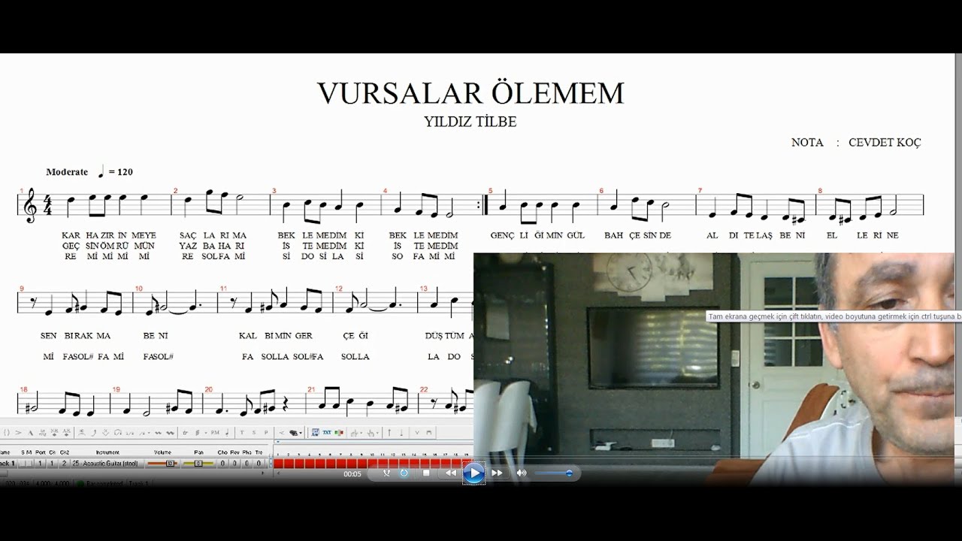Apply the heavy accent (^) effect
The height and width of the screenshot is (541, 962).
(31, 433)
